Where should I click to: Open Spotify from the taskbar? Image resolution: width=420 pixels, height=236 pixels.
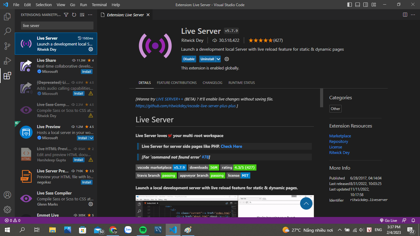point(143,230)
